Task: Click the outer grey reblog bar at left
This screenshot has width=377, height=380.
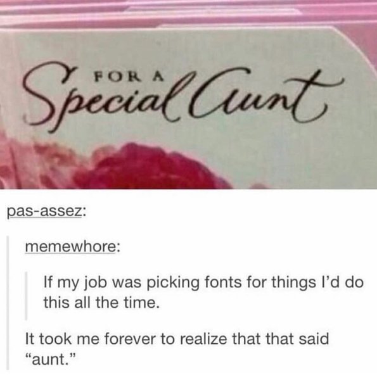Action: (x=8, y=303)
